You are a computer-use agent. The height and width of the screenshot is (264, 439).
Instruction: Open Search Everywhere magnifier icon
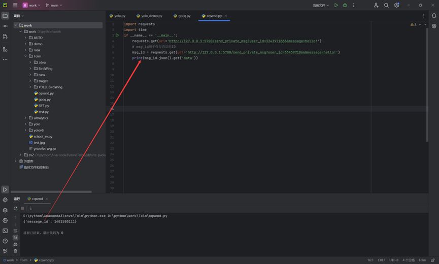click(x=386, y=5)
